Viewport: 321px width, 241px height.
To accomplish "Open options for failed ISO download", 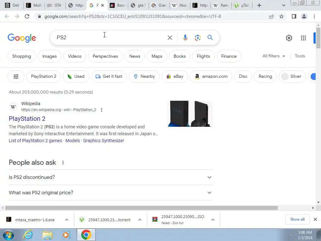I will (213, 220).
